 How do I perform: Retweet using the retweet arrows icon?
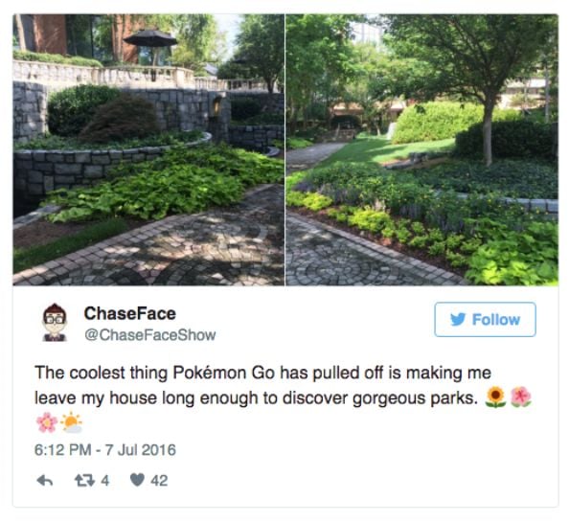tap(84, 480)
